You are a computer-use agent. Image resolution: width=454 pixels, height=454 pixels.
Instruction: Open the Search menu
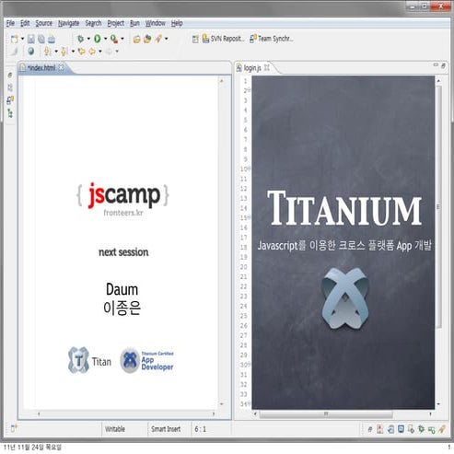[x=93, y=23]
